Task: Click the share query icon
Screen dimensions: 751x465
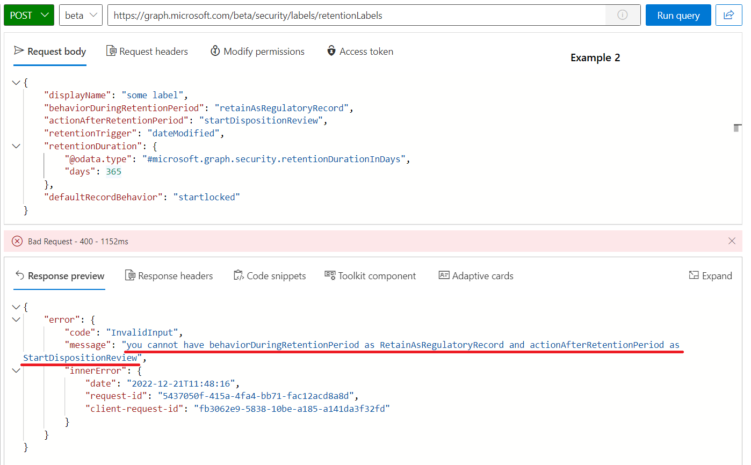Action: tap(728, 15)
